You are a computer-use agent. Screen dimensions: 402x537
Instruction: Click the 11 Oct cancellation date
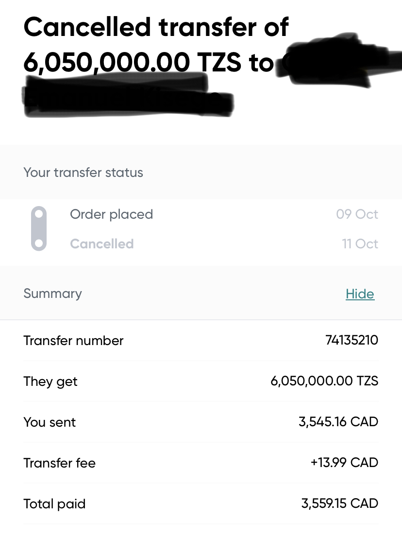pos(360,243)
